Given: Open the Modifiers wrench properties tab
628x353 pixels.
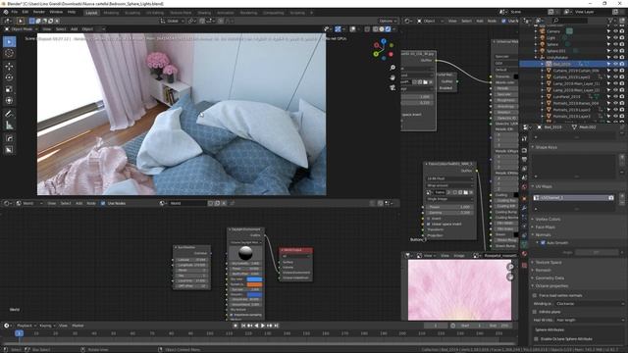Looking at the screenshot, I should pos(524,208).
